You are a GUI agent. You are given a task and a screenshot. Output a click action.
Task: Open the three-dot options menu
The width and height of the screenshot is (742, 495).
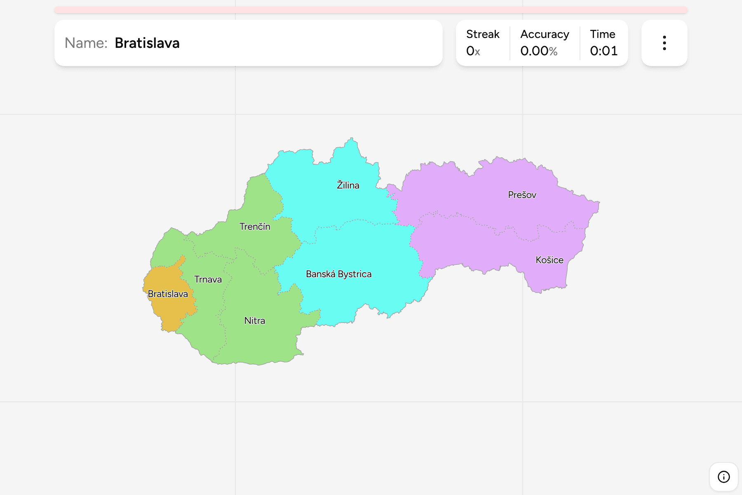[x=664, y=43]
